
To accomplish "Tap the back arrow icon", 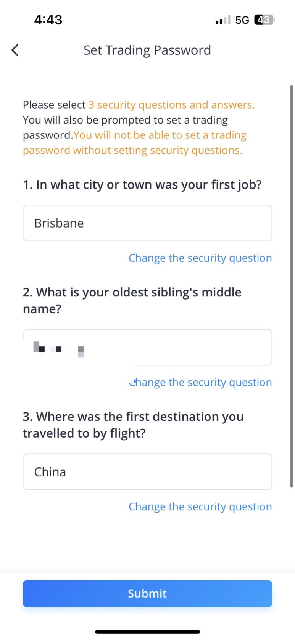I will pyautogui.click(x=15, y=50).
